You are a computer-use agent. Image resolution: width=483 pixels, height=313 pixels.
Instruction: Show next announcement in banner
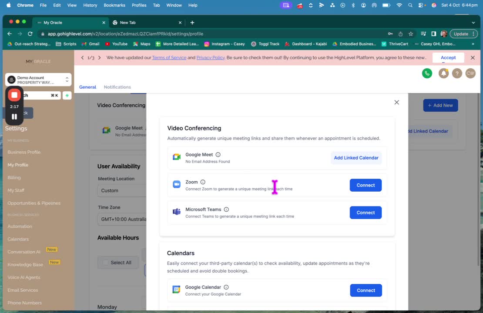click(x=99, y=57)
